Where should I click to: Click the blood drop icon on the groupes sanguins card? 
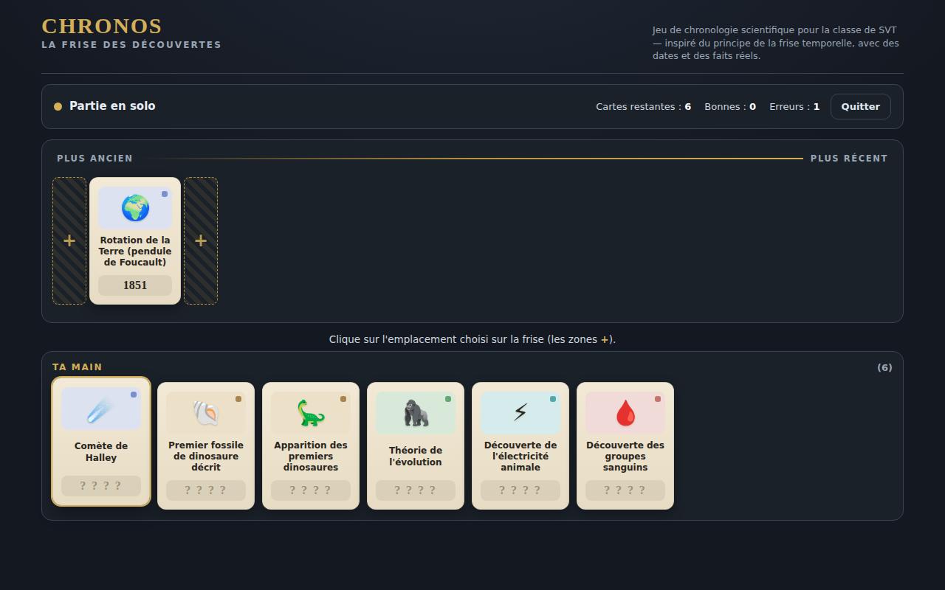click(625, 413)
